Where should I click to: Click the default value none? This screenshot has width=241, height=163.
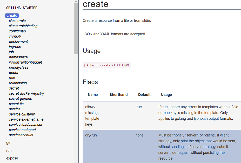coord(139,135)
